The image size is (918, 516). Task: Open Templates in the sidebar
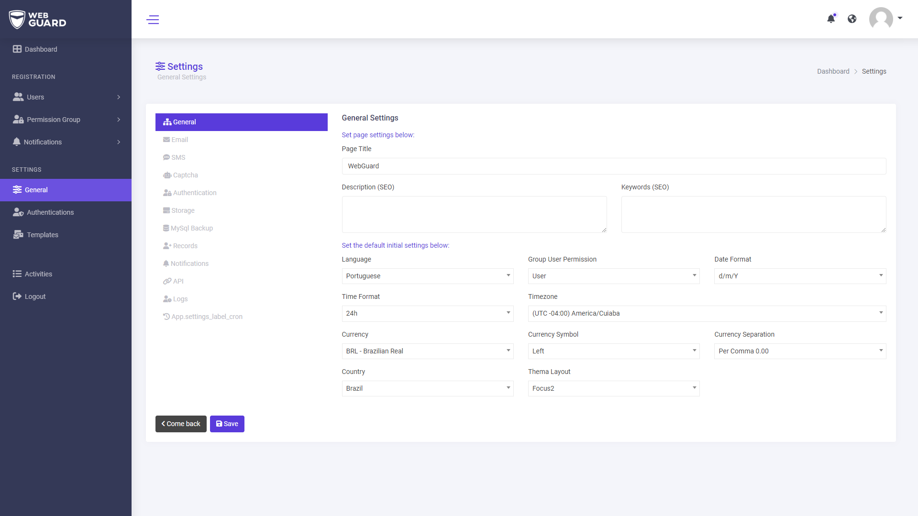click(42, 235)
